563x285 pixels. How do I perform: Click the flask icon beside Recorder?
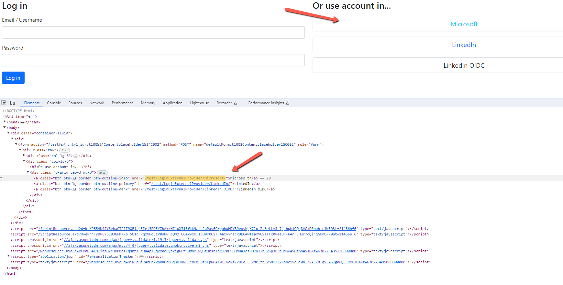236,103
